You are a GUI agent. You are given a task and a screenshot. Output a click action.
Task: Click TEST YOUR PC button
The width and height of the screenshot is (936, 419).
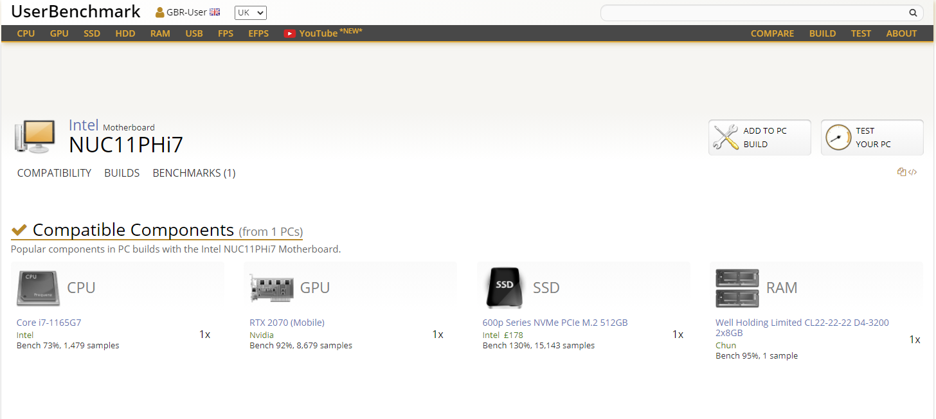[x=872, y=138]
